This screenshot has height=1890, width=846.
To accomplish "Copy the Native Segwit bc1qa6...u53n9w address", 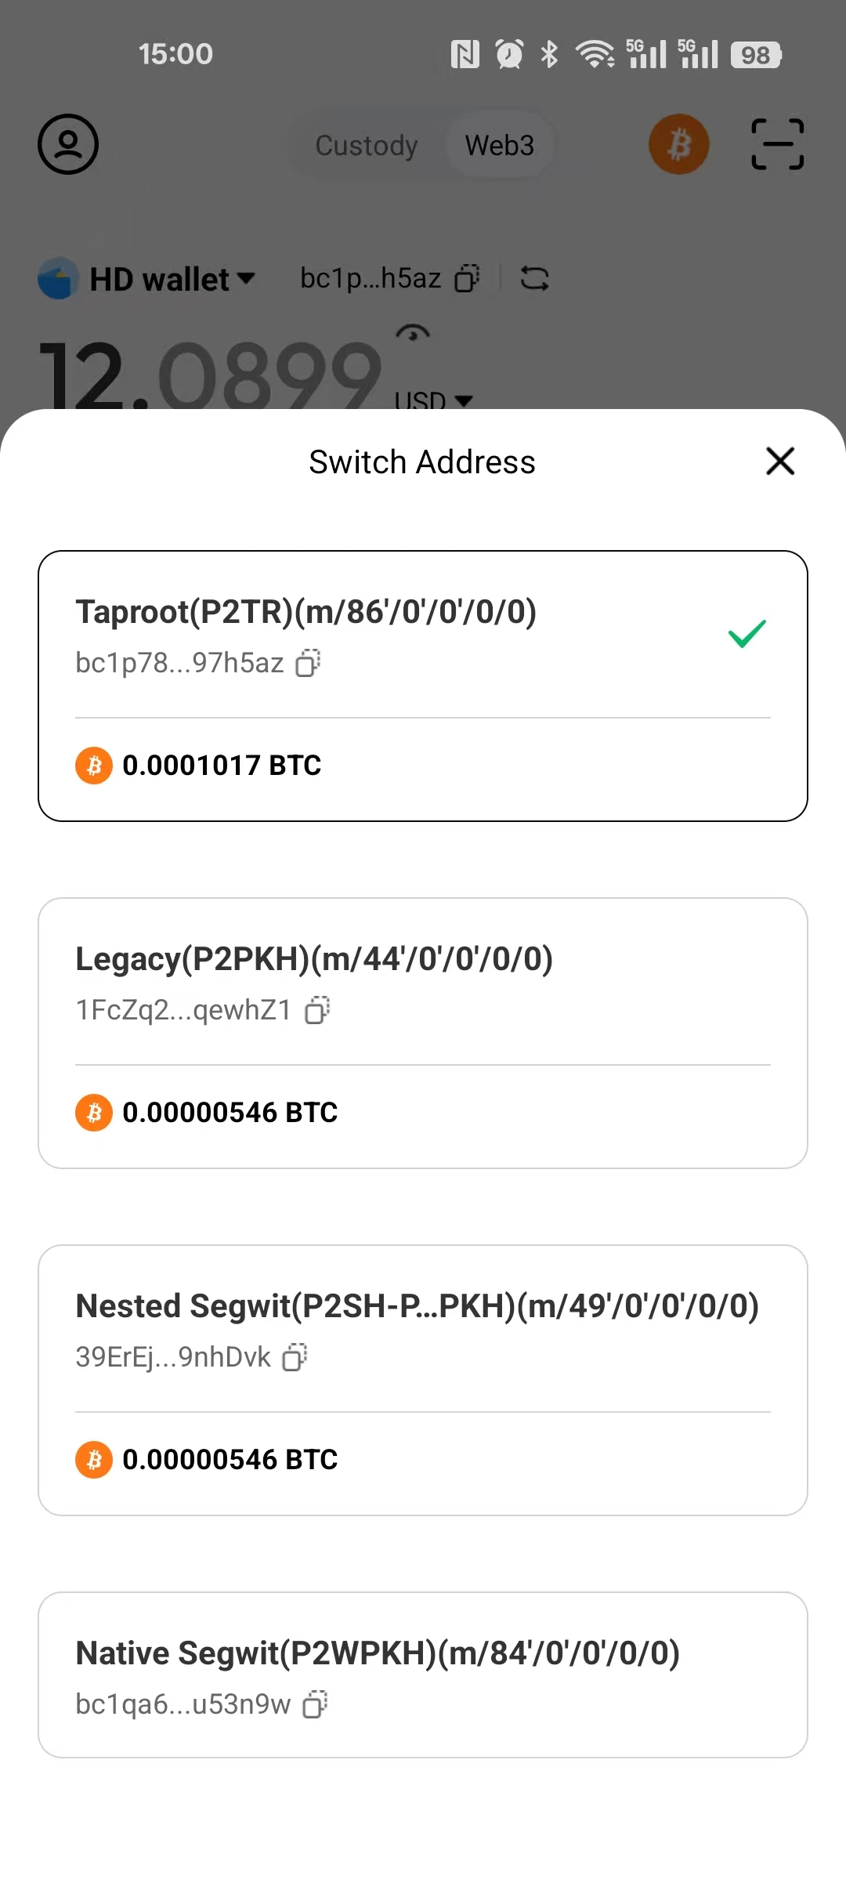I will (x=316, y=1704).
